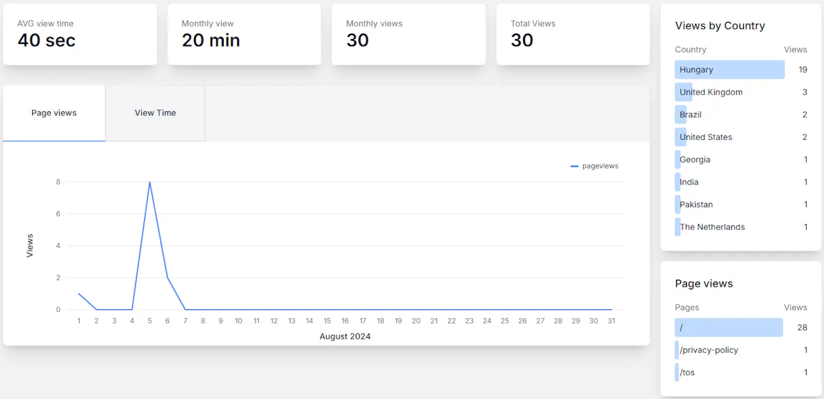Click the Pages column header

[x=687, y=307]
